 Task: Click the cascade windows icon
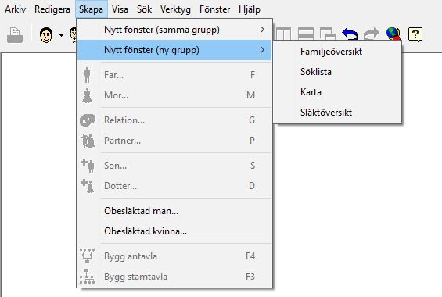328,34
